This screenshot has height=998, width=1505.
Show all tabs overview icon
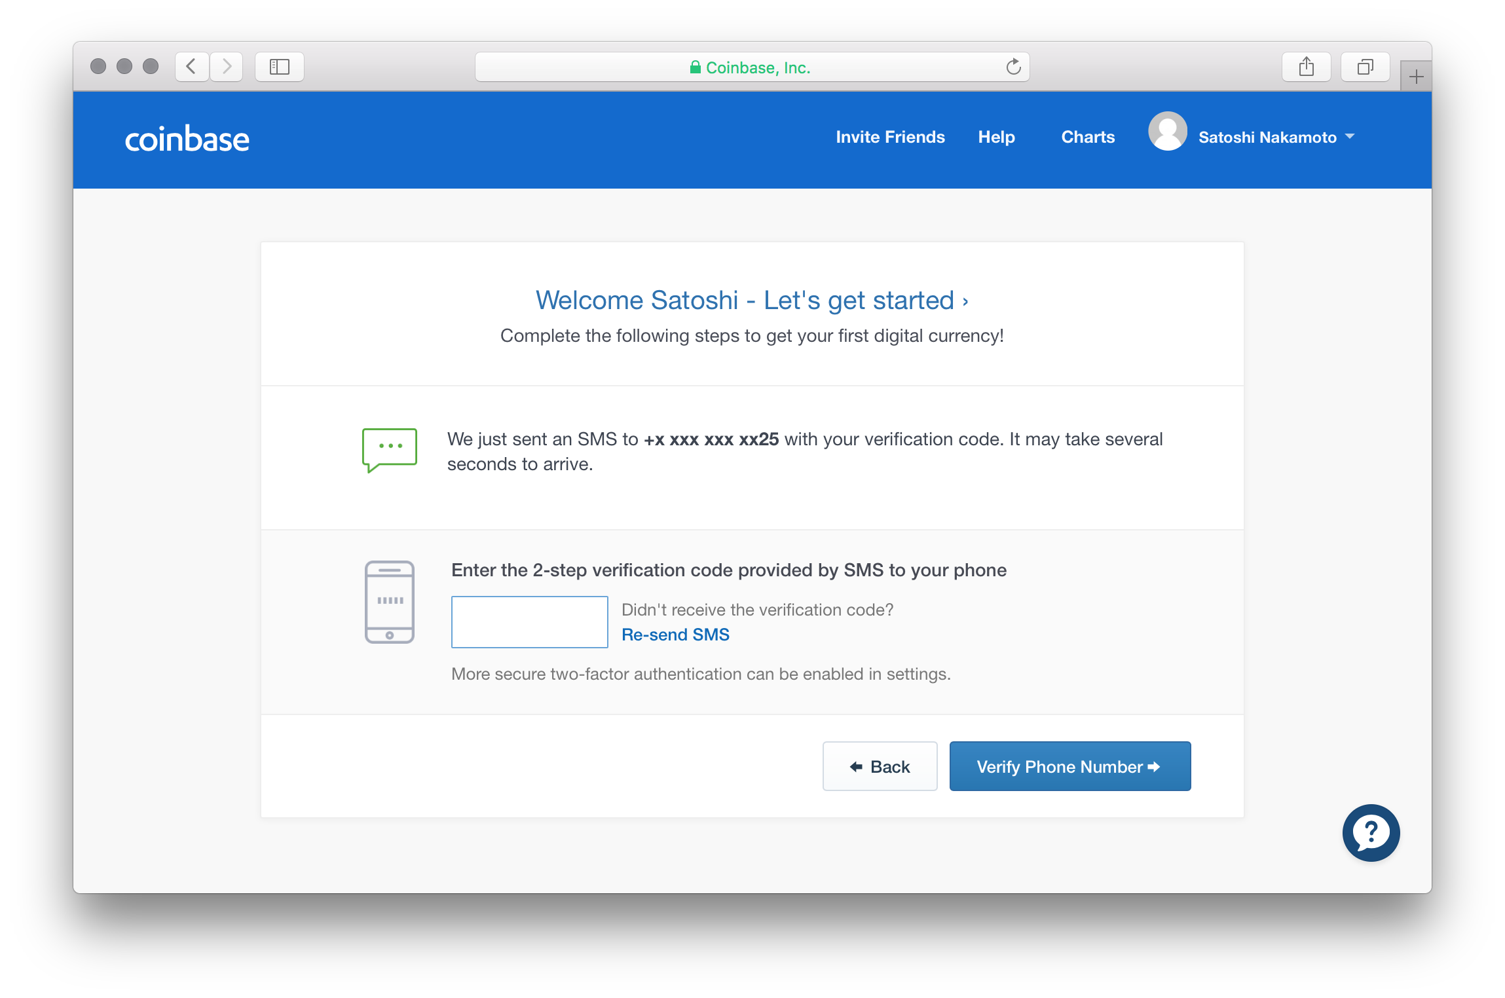coord(1366,67)
